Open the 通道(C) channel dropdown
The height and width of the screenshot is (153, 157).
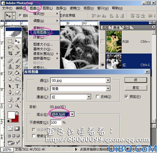click(x=89, y=97)
